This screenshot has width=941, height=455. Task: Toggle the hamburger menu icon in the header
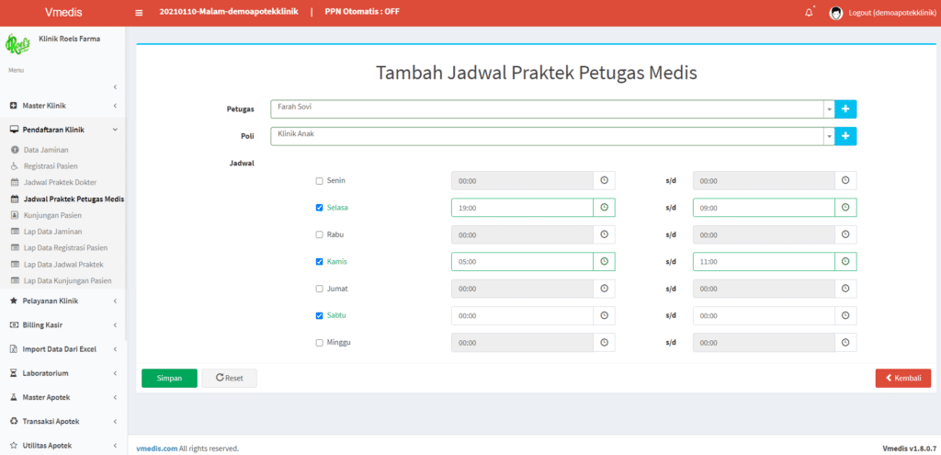[140, 13]
